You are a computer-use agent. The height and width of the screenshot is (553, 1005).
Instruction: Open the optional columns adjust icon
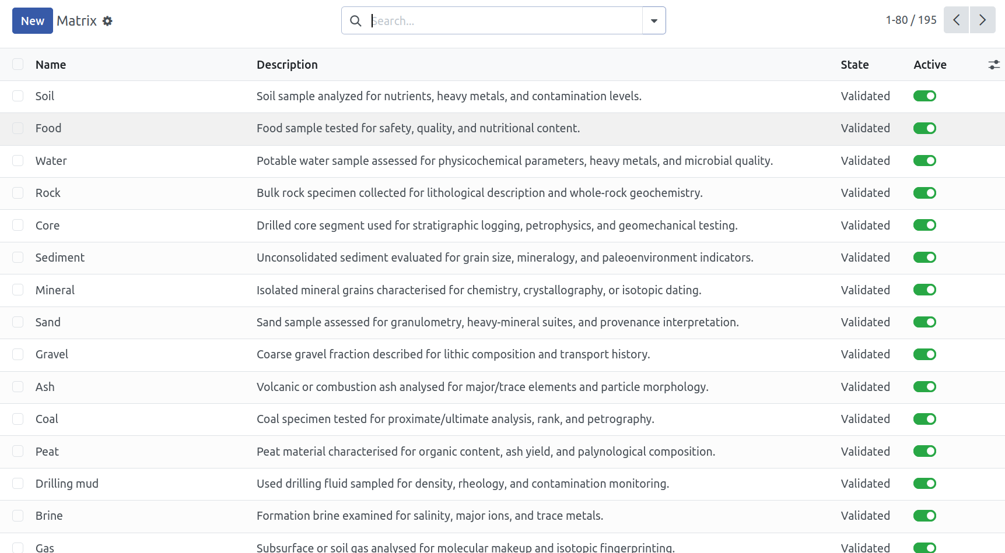(994, 65)
